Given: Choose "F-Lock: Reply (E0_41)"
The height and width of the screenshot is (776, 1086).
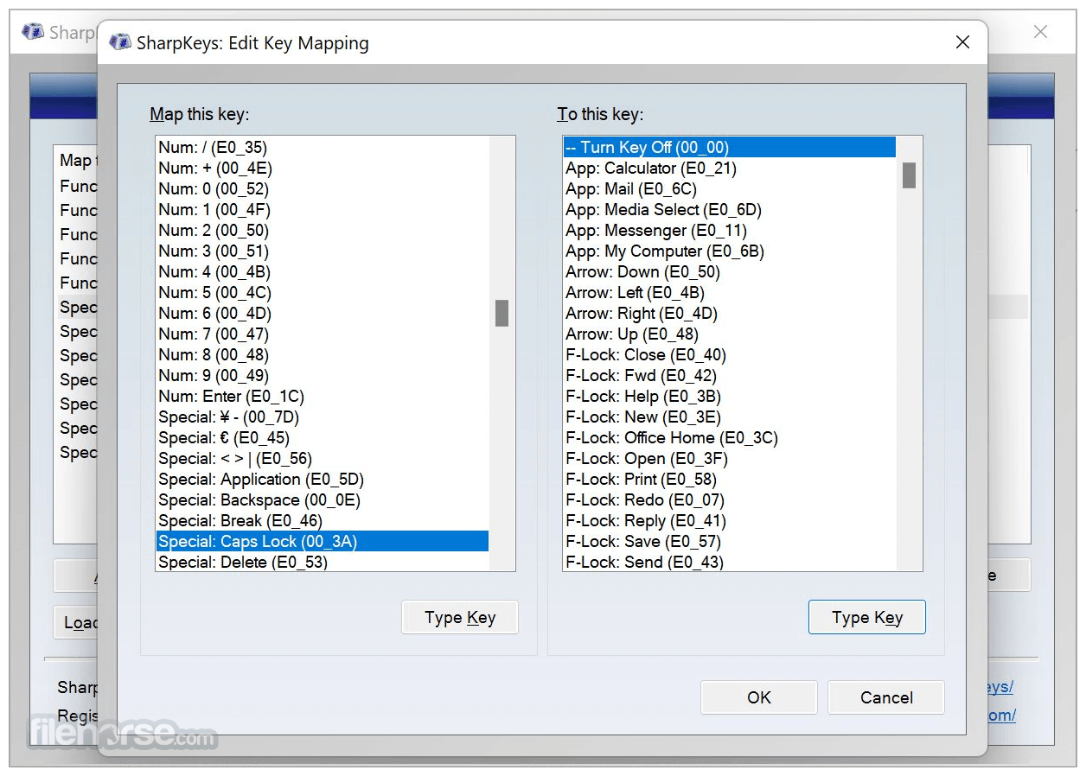Looking at the screenshot, I should [x=730, y=520].
